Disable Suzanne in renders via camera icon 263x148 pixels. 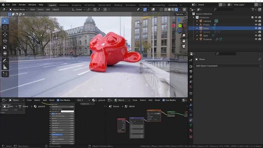260,39
